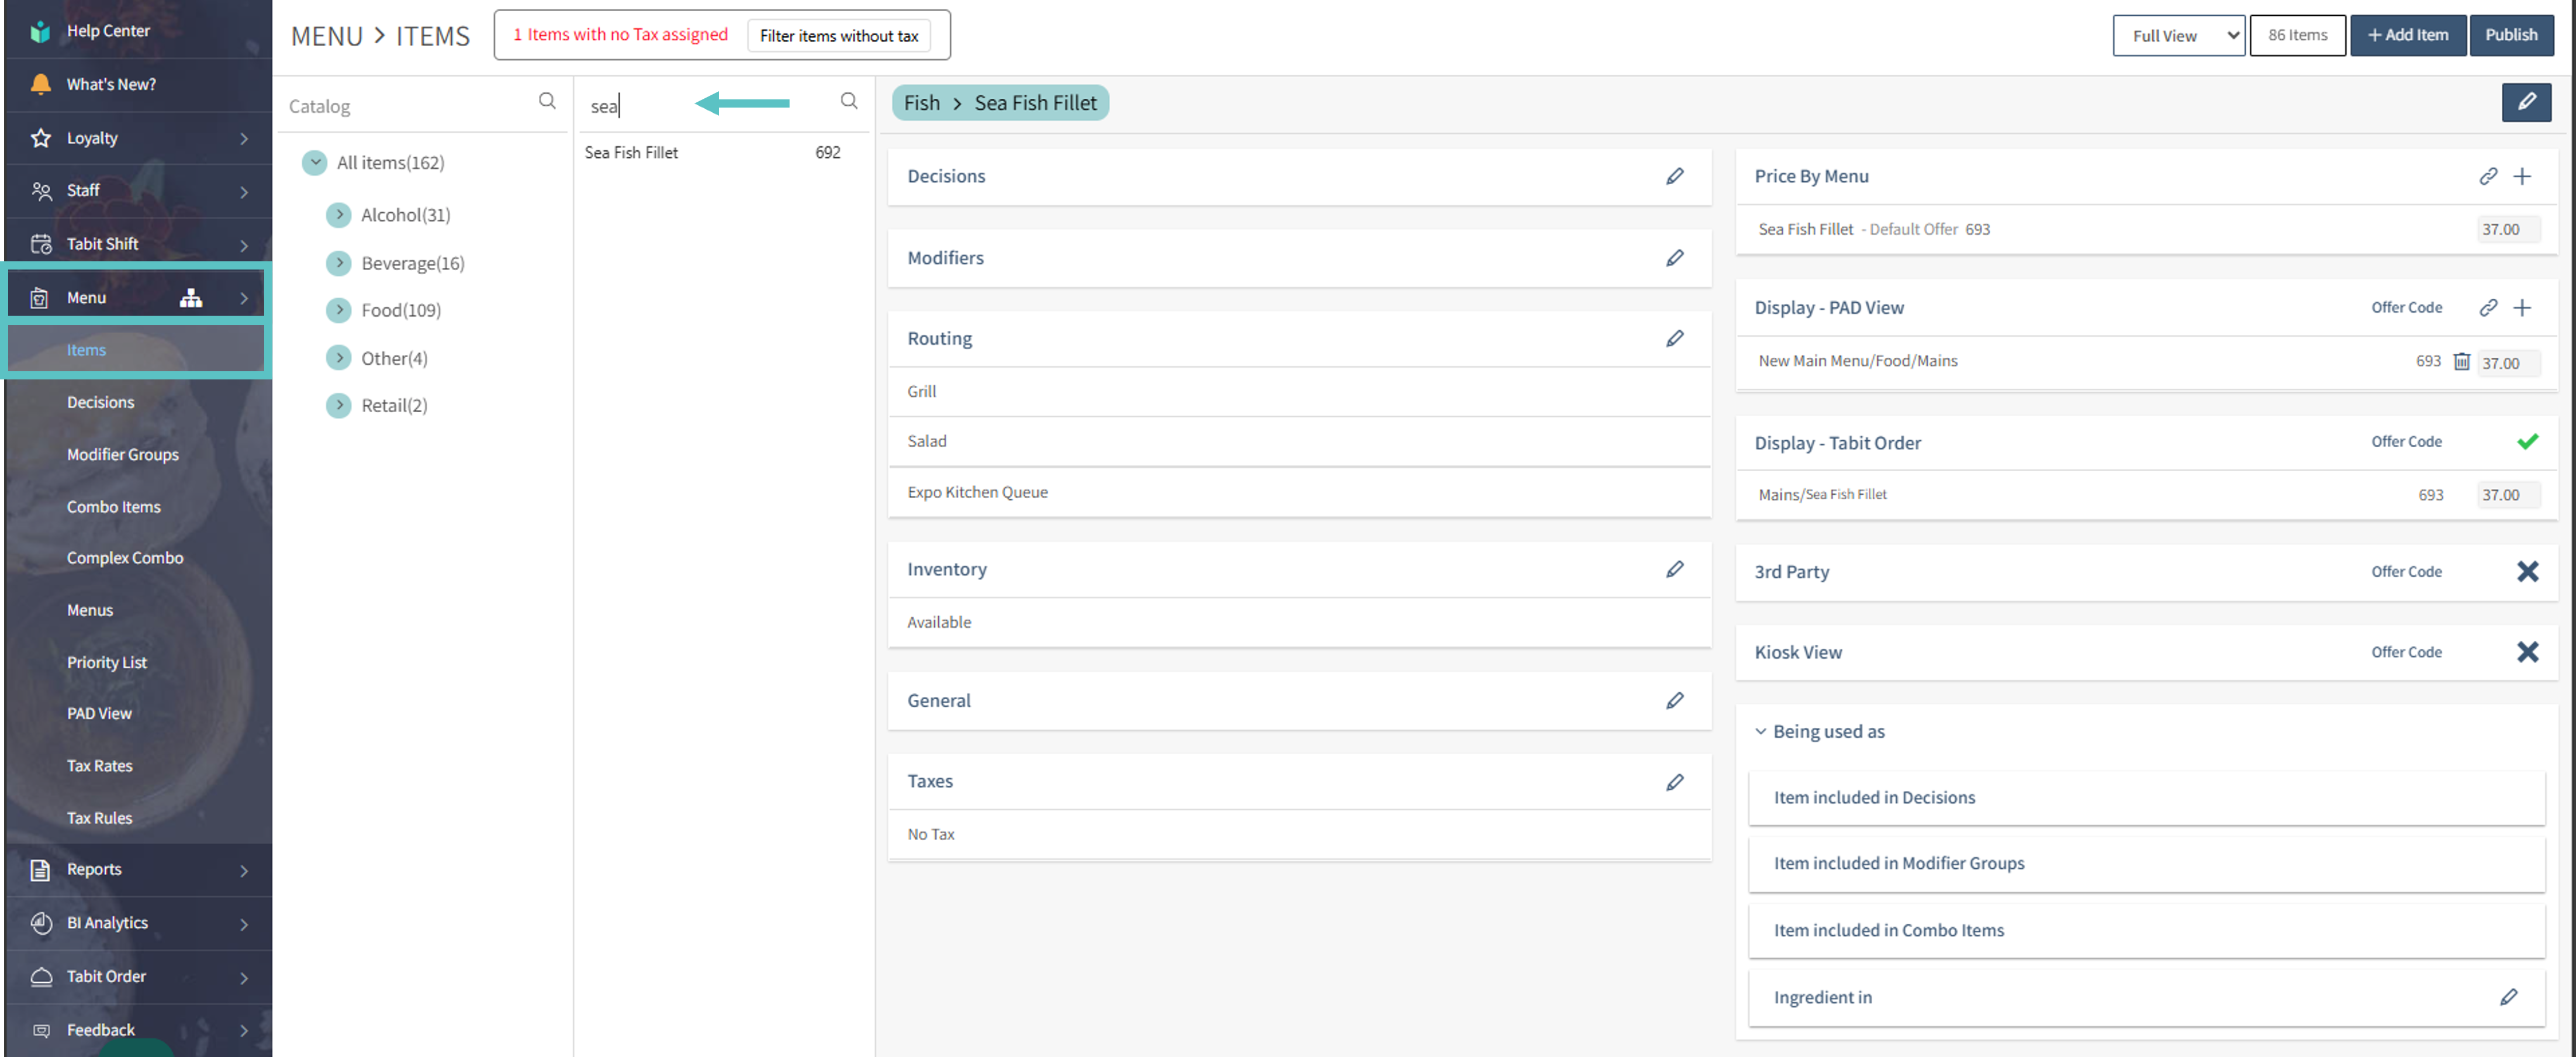Toggle the Kiosk View X status

[2526, 651]
